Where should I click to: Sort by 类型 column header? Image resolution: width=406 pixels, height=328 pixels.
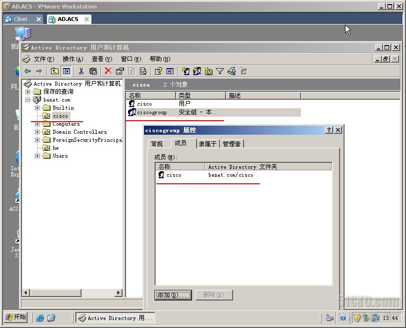(200, 96)
